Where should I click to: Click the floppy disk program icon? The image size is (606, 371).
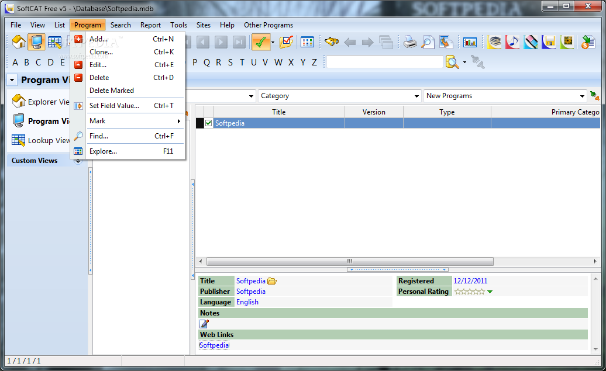click(549, 41)
